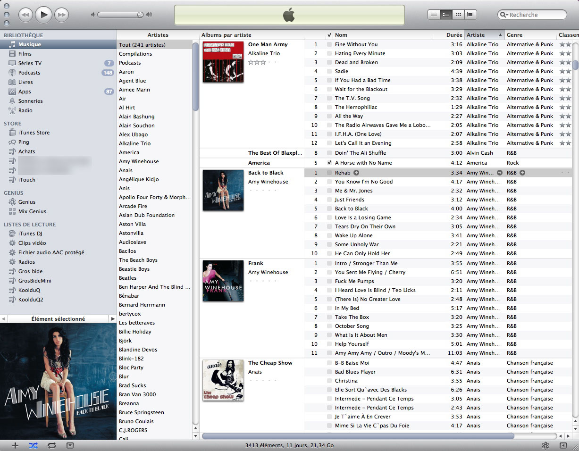Click the add playlist plus button

tap(15, 445)
